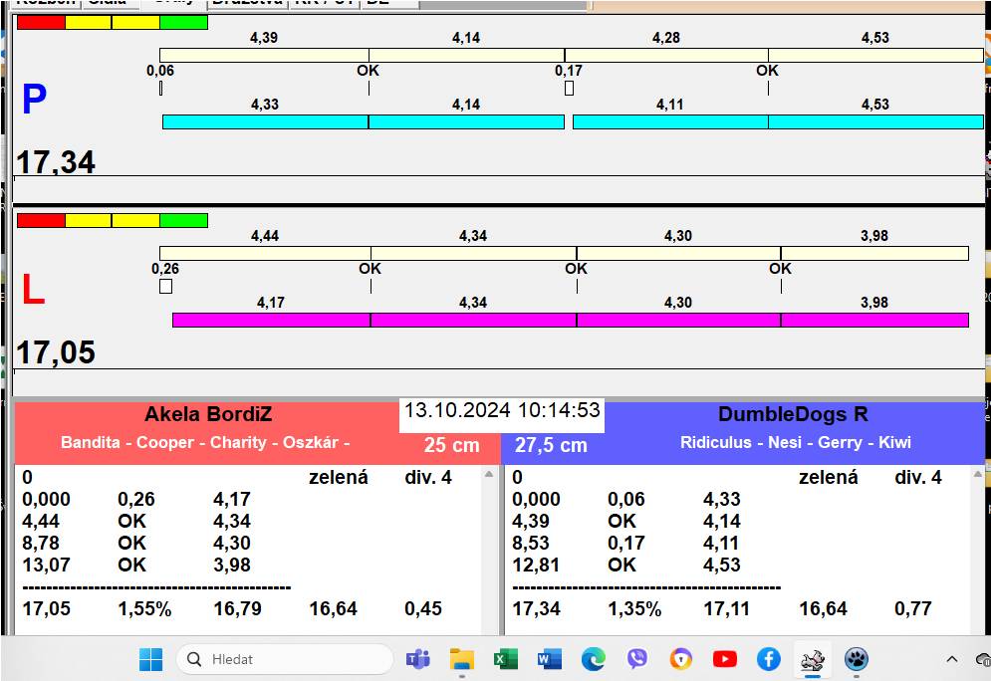The image size is (991, 681).
Task: Open Microsoft Edge browser icon
Action: (x=594, y=659)
